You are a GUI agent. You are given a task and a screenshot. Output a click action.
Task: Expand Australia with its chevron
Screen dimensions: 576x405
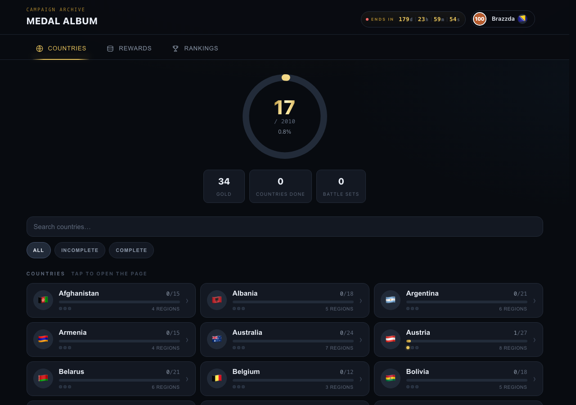tap(361, 340)
